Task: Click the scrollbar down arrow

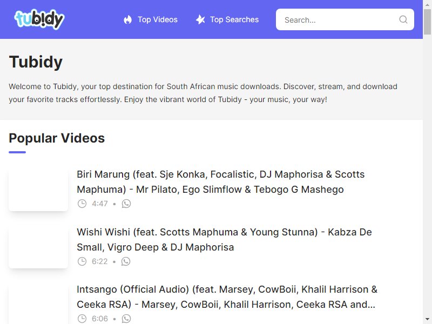Action: pos(427,320)
